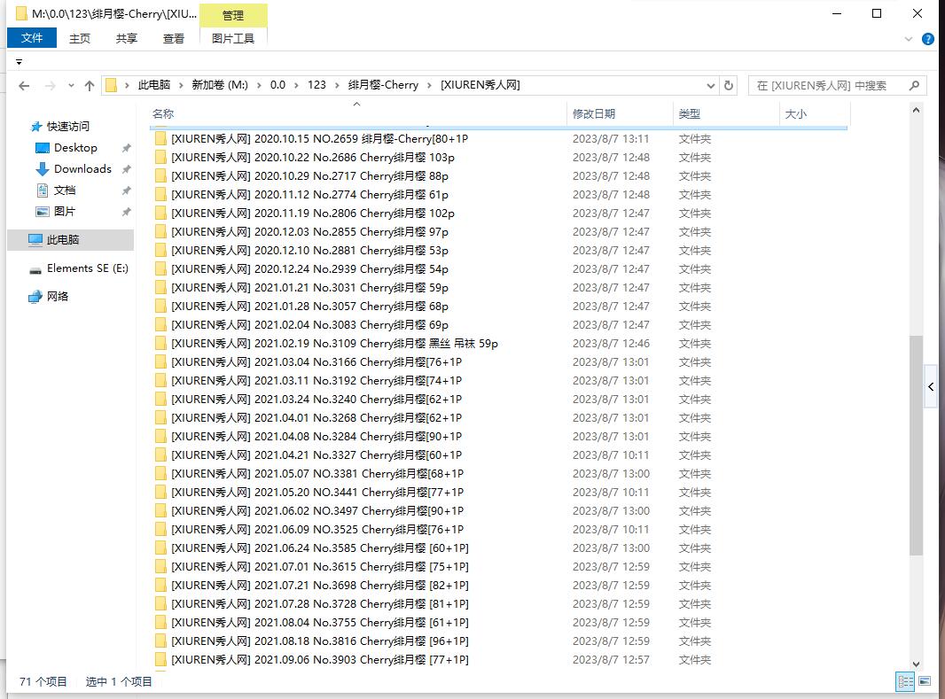Click the scrollbar down arrow
Viewport: 945px width, 699px height.
click(x=916, y=664)
